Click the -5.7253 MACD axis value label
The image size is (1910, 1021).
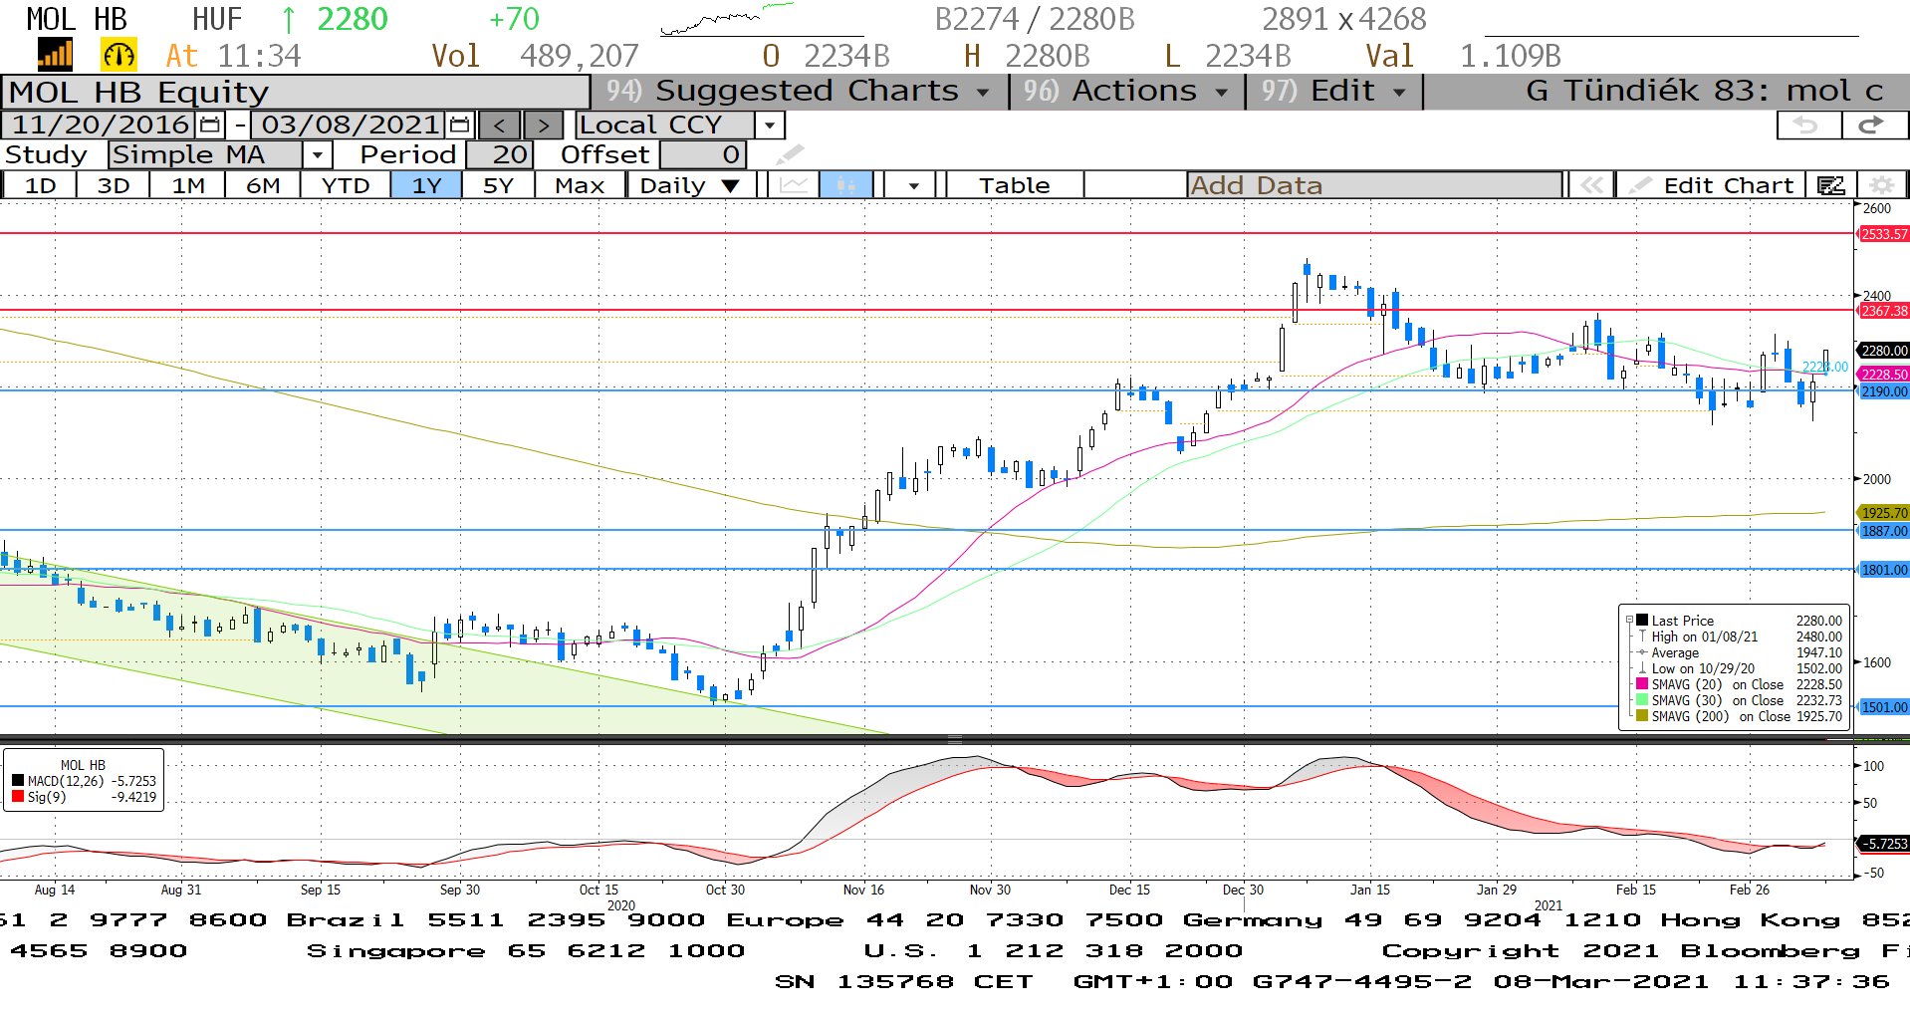tap(1883, 844)
